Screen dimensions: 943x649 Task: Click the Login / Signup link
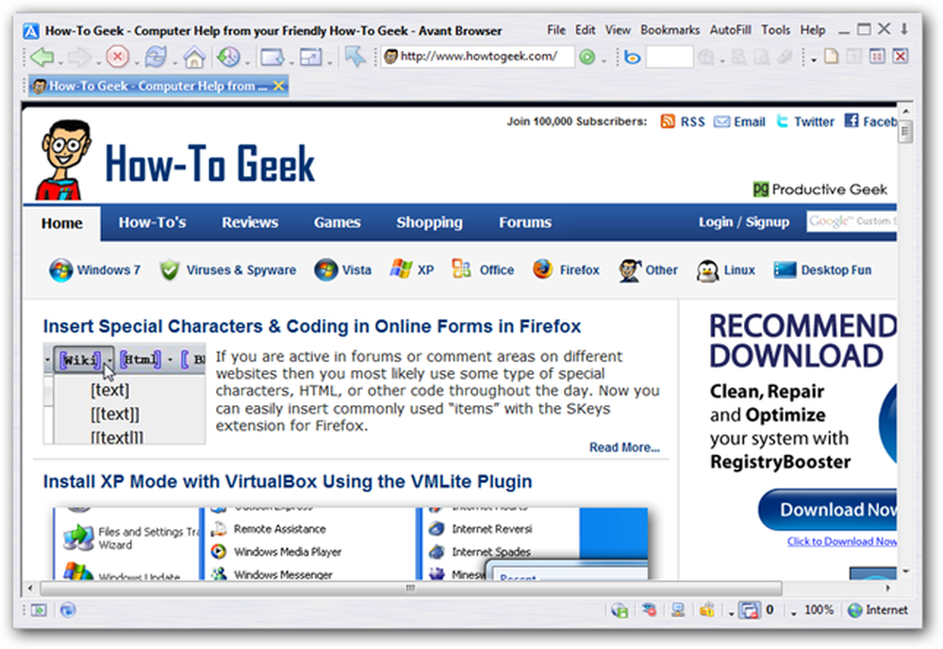tap(744, 222)
